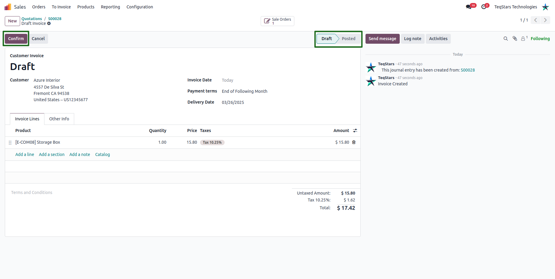Switch to the Other Info tab

59,119
